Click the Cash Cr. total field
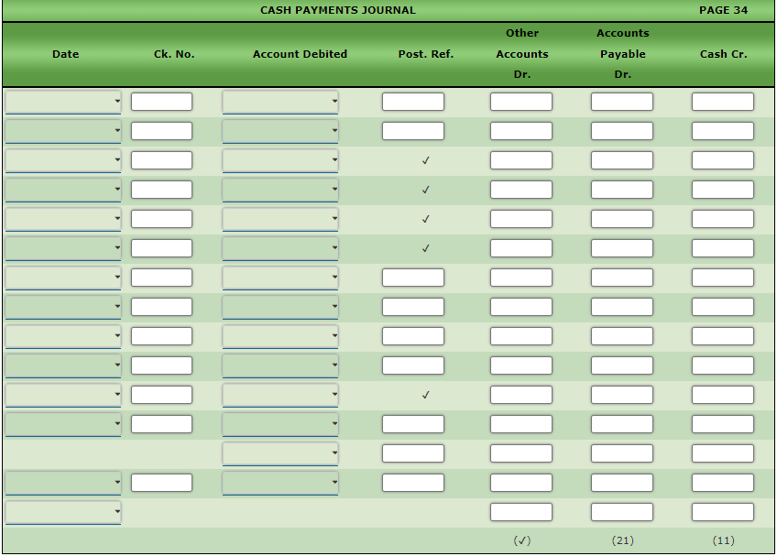The image size is (777, 556). (x=723, y=511)
